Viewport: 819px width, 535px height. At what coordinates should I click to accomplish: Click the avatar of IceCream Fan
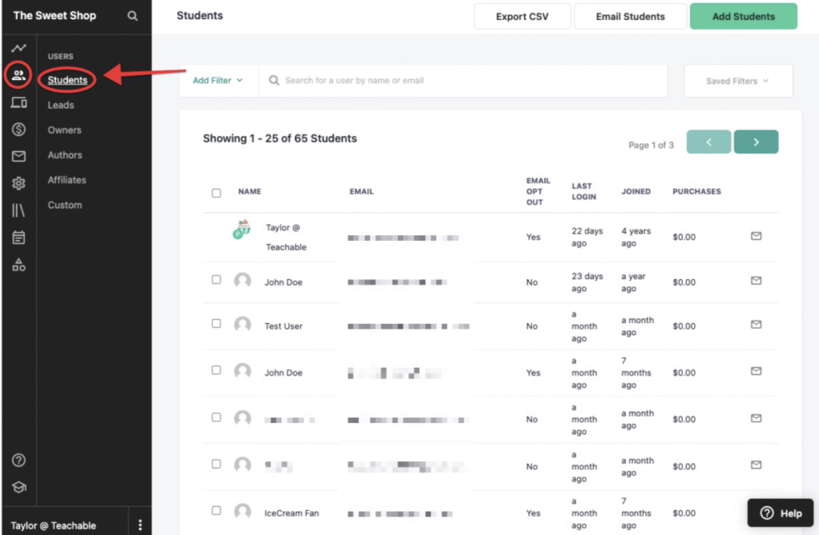[x=242, y=512]
